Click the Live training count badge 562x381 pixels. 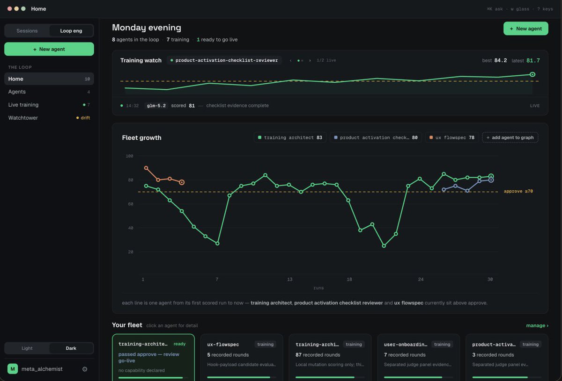(86, 105)
